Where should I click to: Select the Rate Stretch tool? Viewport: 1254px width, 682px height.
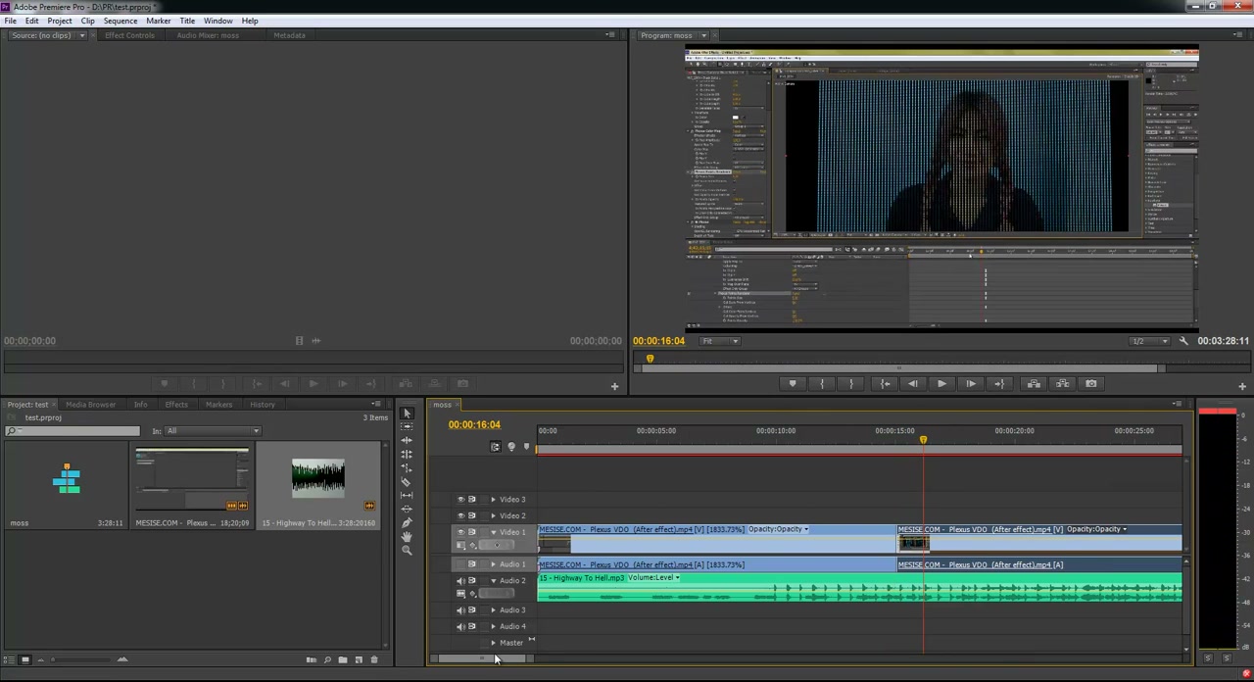(407, 468)
